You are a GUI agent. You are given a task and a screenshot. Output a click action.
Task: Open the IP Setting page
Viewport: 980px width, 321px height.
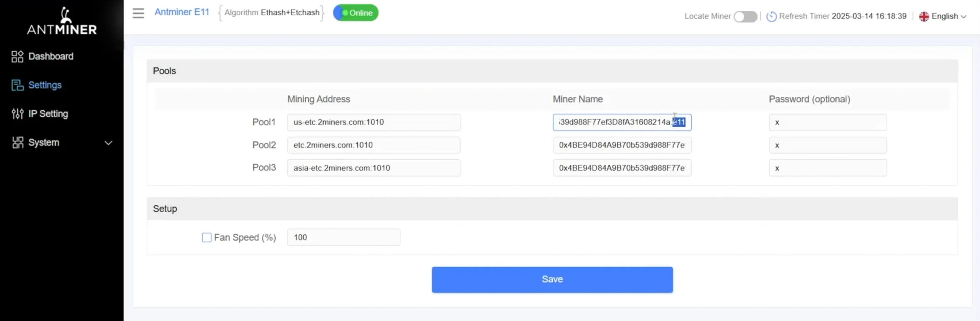point(48,114)
